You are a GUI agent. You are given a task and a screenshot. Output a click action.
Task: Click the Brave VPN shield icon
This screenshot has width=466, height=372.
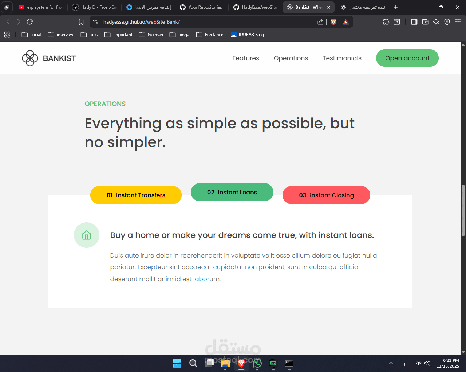click(x=447, y=22)
